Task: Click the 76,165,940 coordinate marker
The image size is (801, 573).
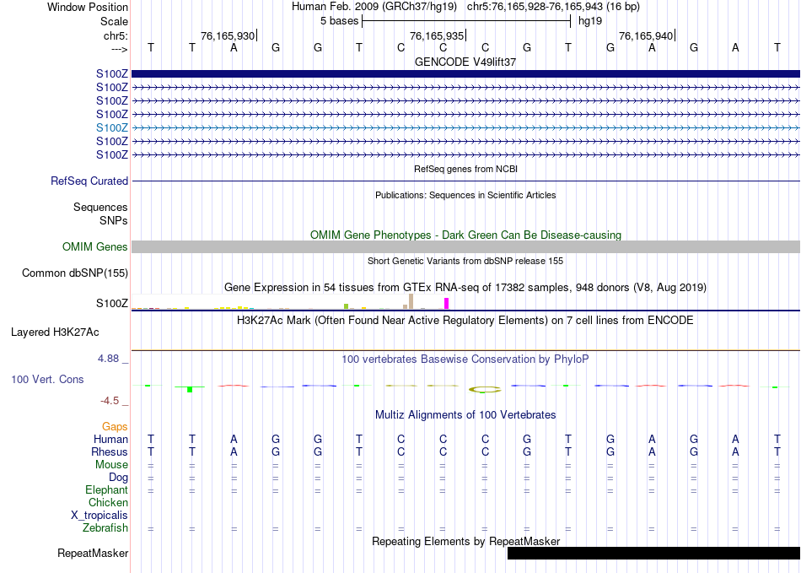Action: pyautogui.click(x=647, y=35)
